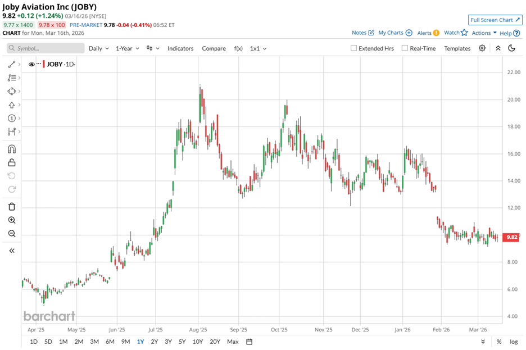Select the Max time range

(233, 342)
